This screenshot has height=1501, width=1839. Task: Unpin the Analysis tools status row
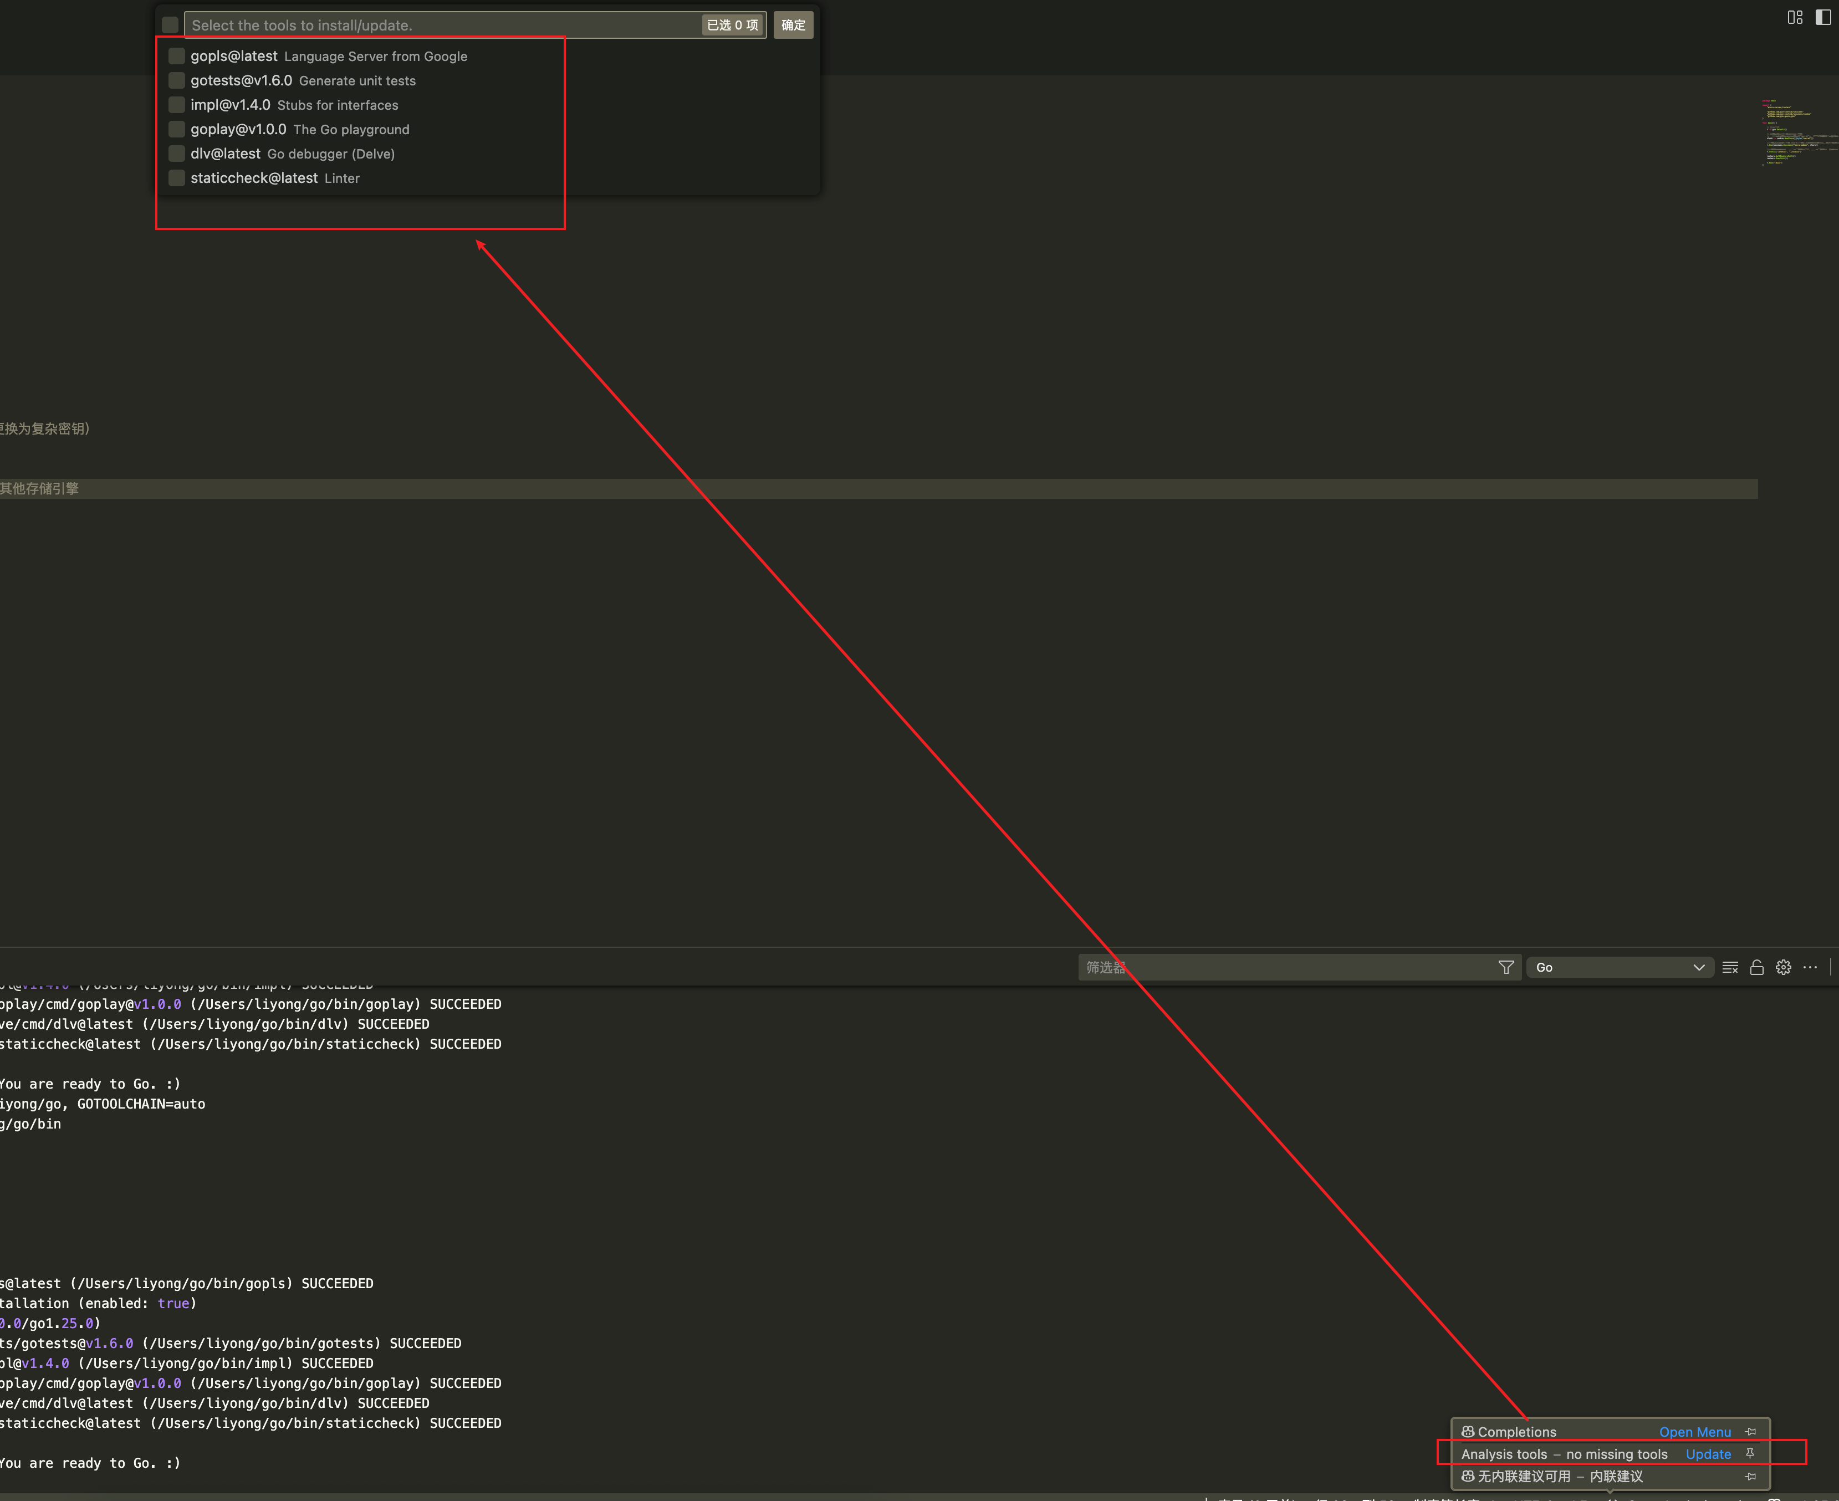tap(1750, 1453)
